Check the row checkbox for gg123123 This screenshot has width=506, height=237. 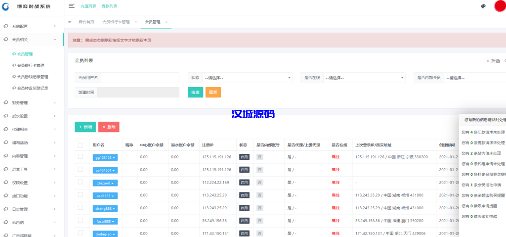[81, 157]
